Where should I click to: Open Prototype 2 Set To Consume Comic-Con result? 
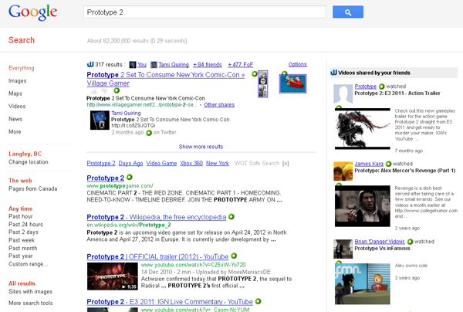coord(166,79)
